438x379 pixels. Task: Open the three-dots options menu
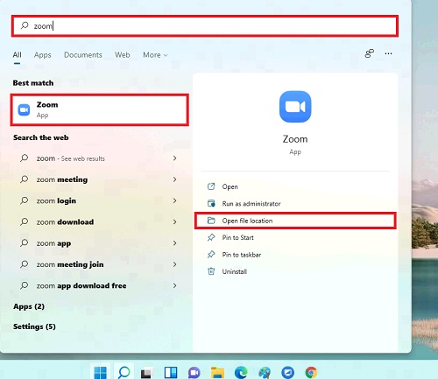388,53
